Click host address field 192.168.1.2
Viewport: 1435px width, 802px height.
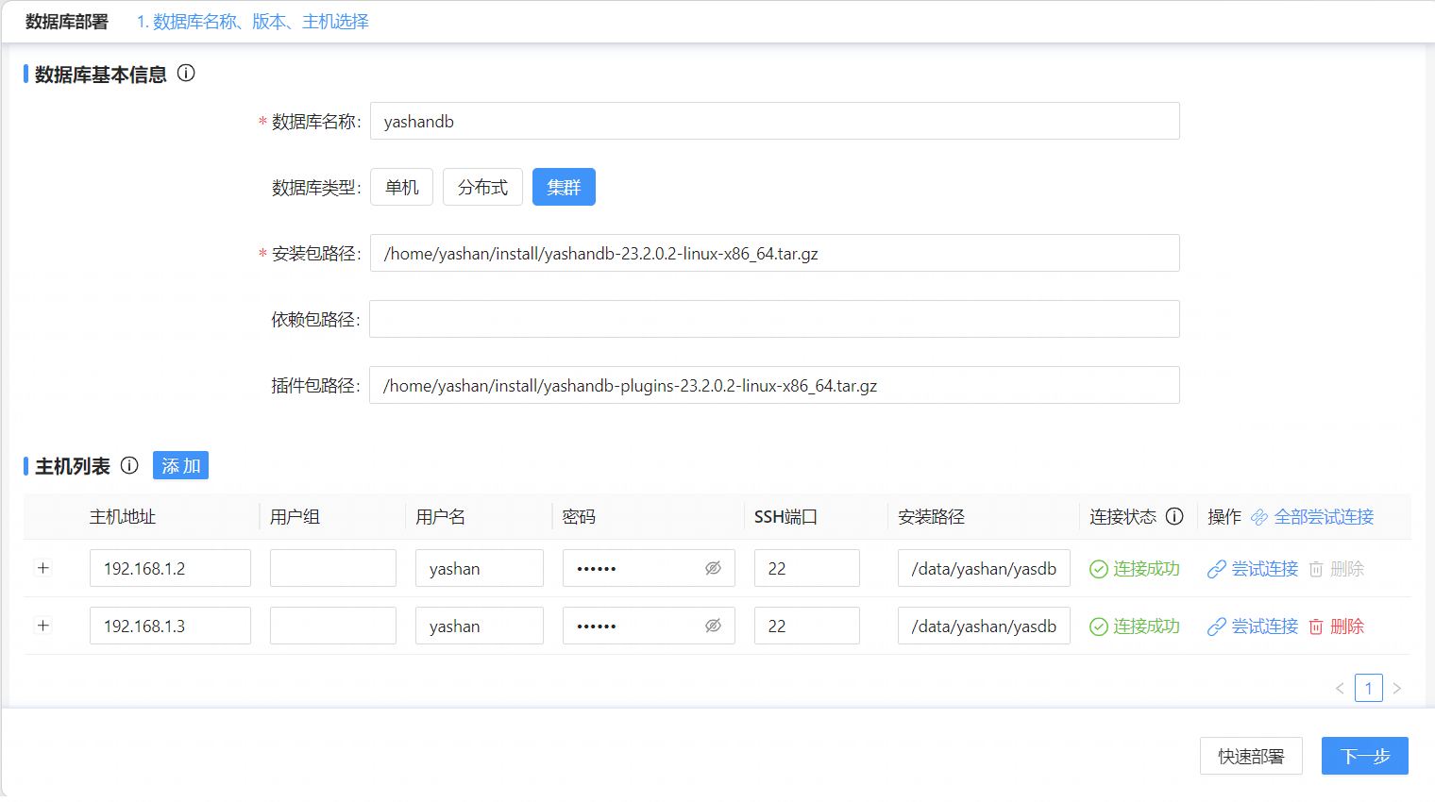(x=170, y=568)
